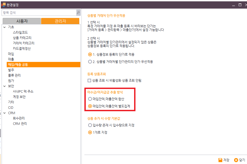Select 상품별 거래처별 단가관리 우선적용 option
The image size is (247, 164).
(90, 62)
